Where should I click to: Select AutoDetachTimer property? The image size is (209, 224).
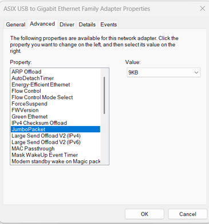click(x=56, y=78)
